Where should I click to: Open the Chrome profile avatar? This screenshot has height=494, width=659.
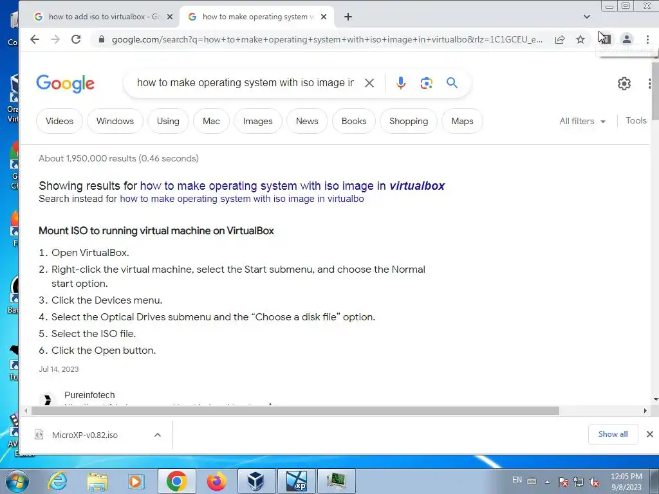click(627, 39)
